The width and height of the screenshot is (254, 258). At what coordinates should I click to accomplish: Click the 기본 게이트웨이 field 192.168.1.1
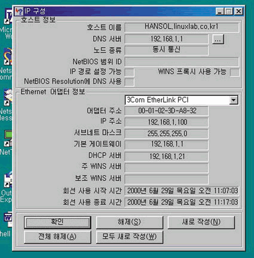pos(167,145)
